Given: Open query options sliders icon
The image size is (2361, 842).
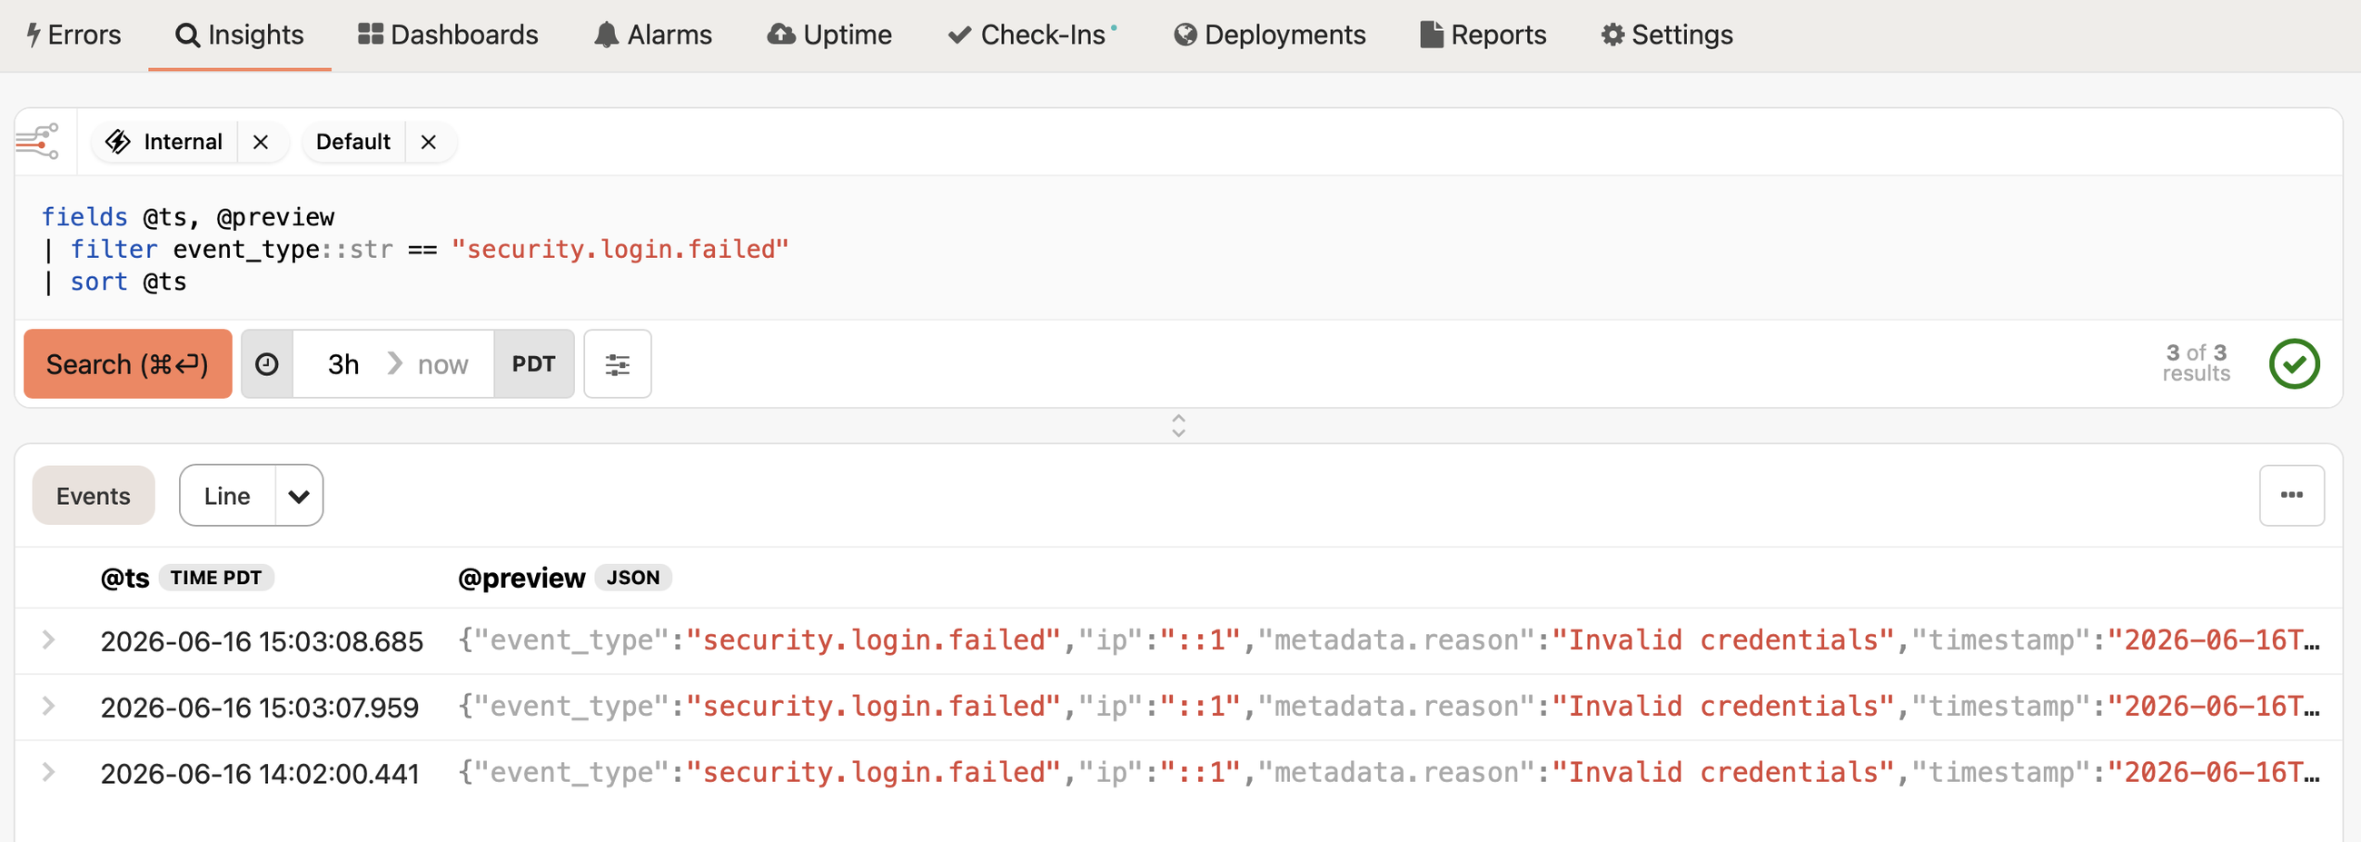Looking at the screenshot, I should tap(618, 363).
